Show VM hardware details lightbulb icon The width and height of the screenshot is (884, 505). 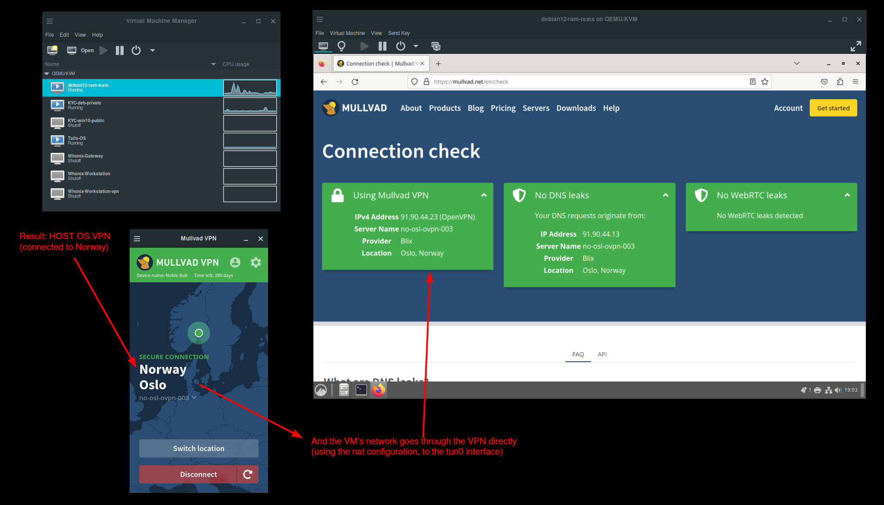click(341, 46)
